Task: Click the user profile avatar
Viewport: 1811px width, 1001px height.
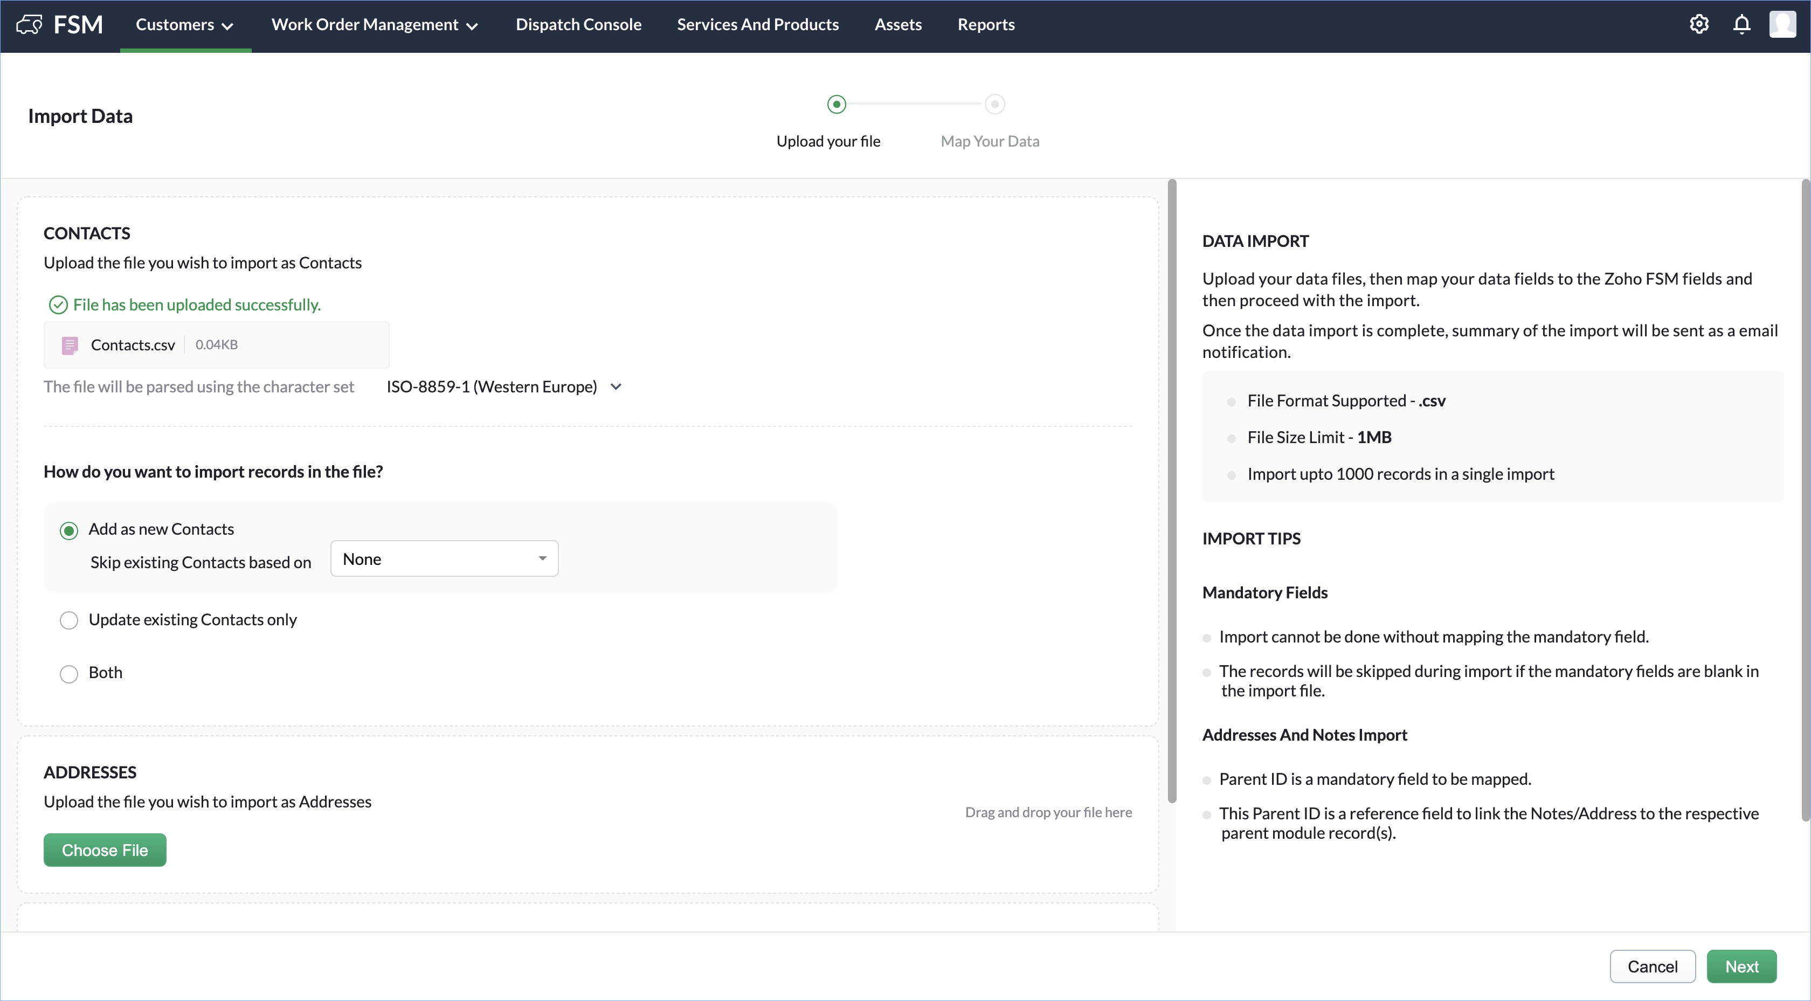Action: point(1782,25)
